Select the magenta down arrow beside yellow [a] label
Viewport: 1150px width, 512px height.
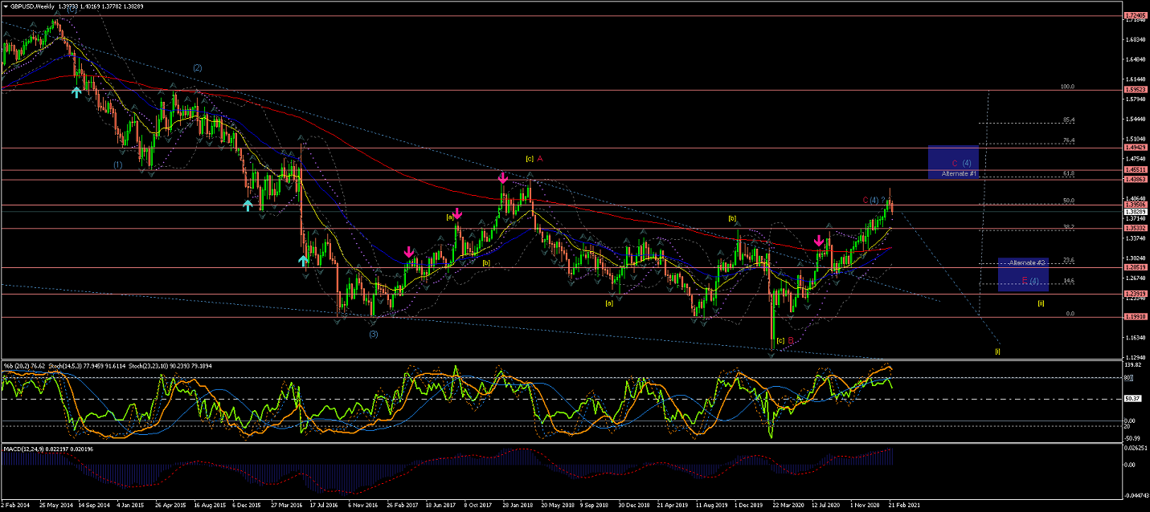click(x=457, y=214)
